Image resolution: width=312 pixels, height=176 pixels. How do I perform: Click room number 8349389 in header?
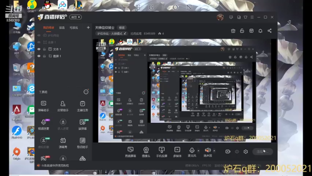click(x=149, y=34)
